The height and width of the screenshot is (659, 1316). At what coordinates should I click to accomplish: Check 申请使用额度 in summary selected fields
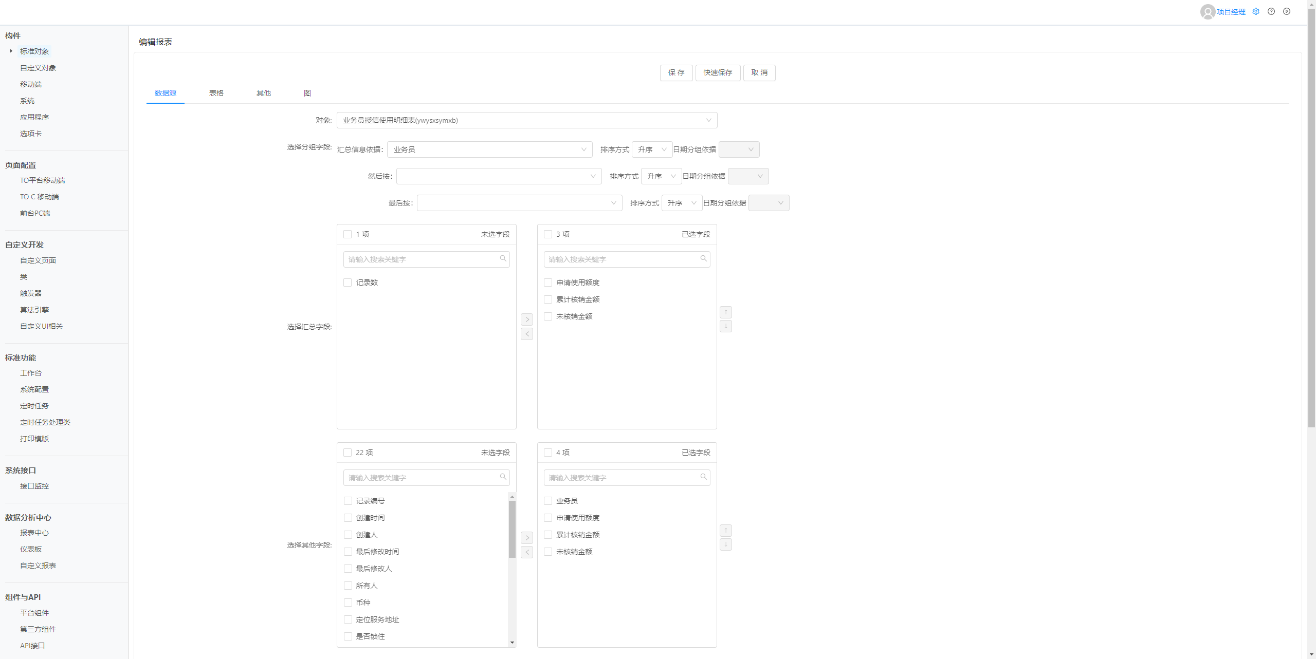(x=548, y=283)
